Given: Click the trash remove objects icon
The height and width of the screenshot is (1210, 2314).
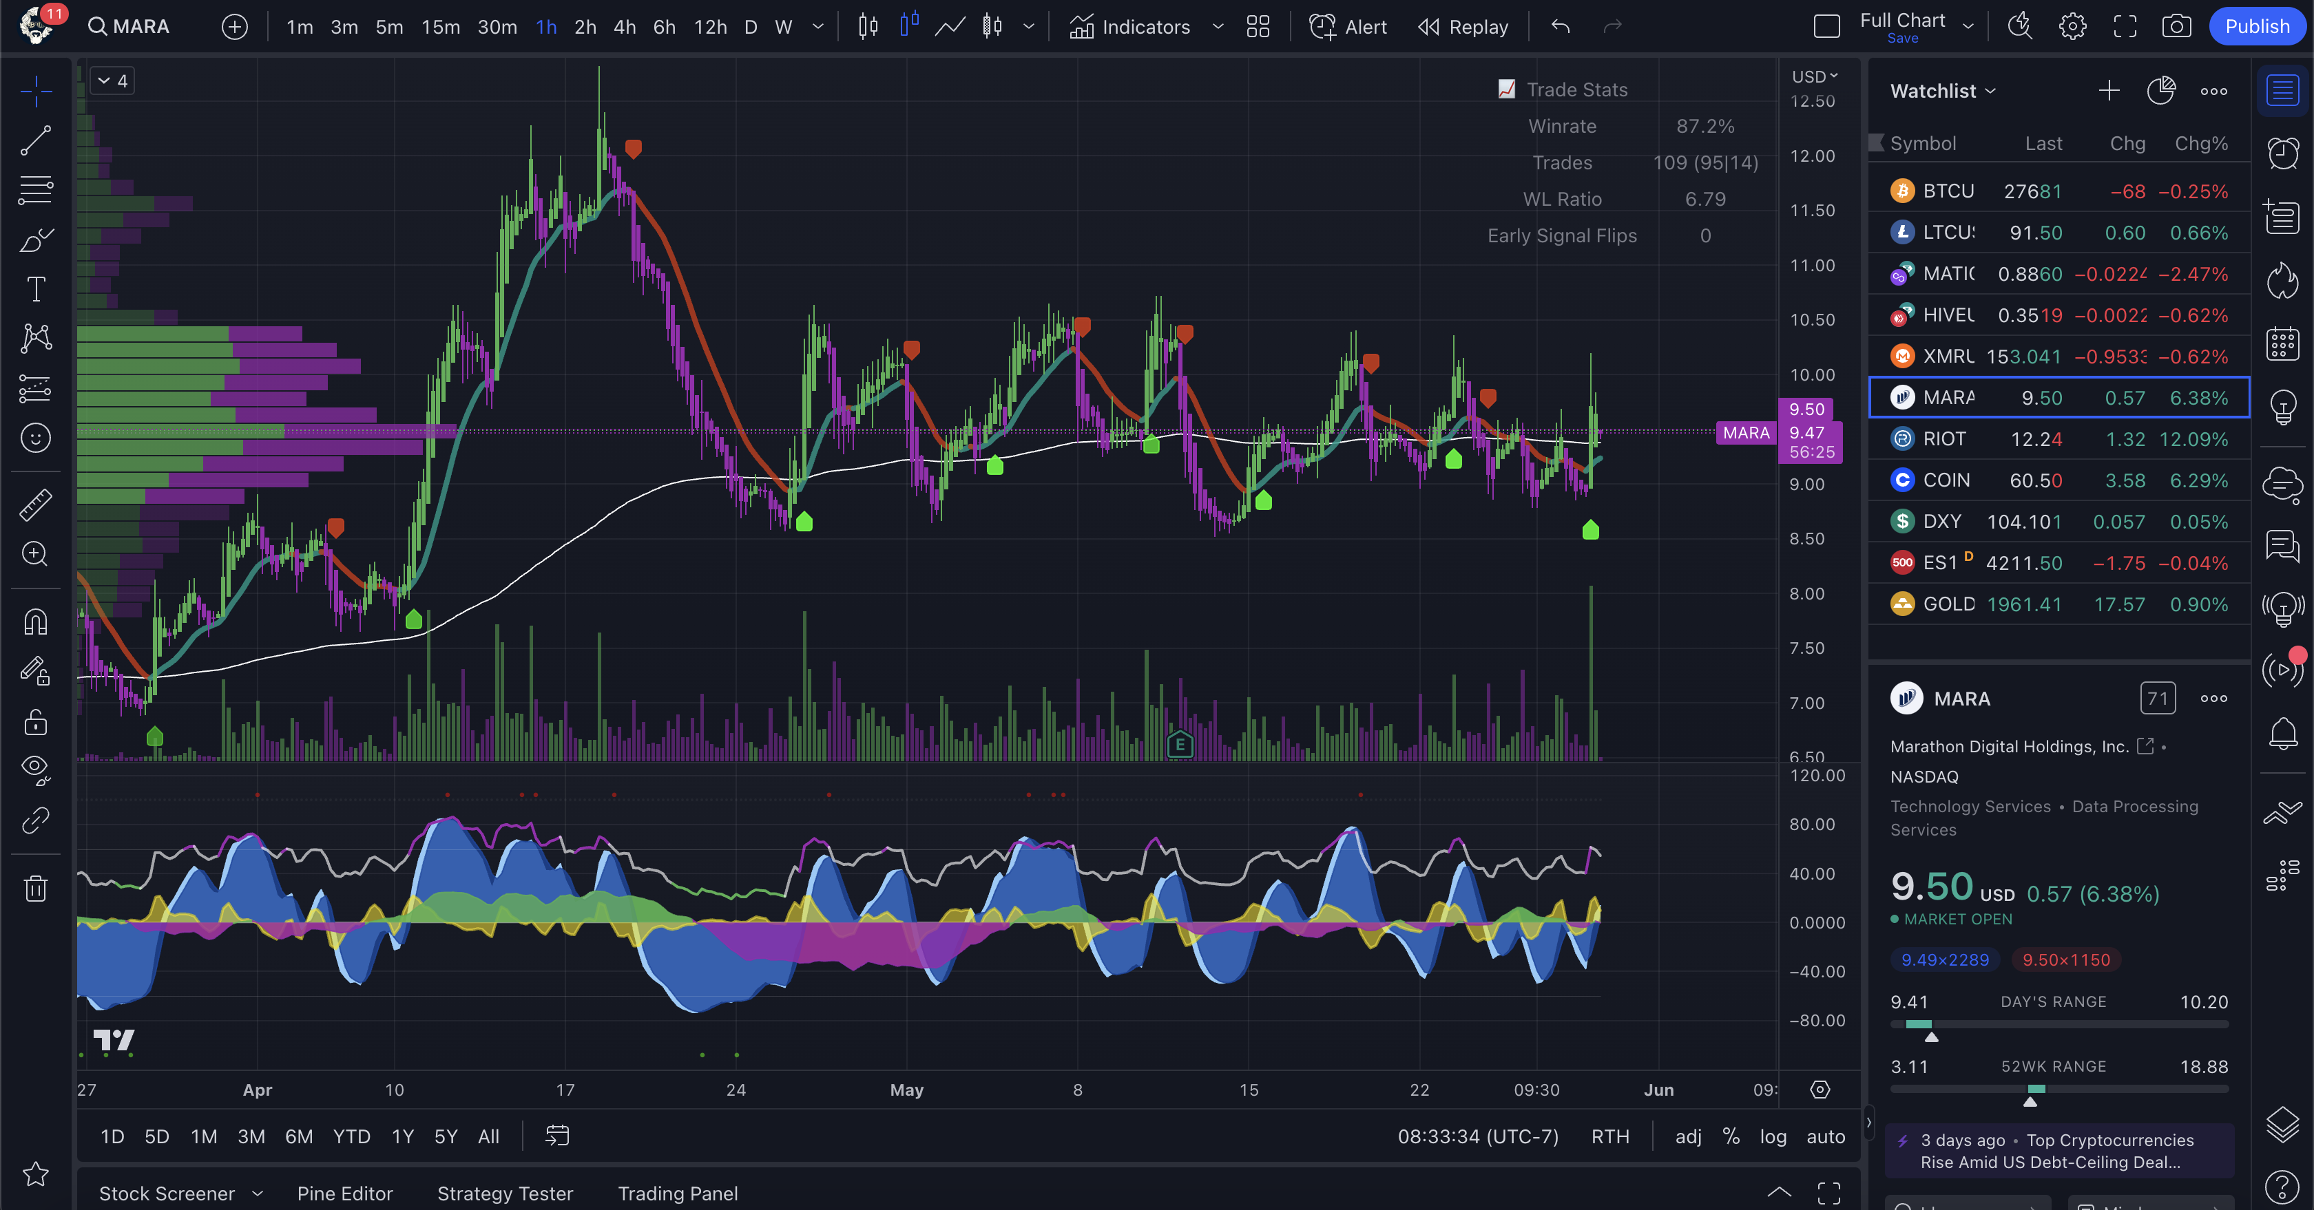Looking at the screenshot, I should click(x=36, y=889).
